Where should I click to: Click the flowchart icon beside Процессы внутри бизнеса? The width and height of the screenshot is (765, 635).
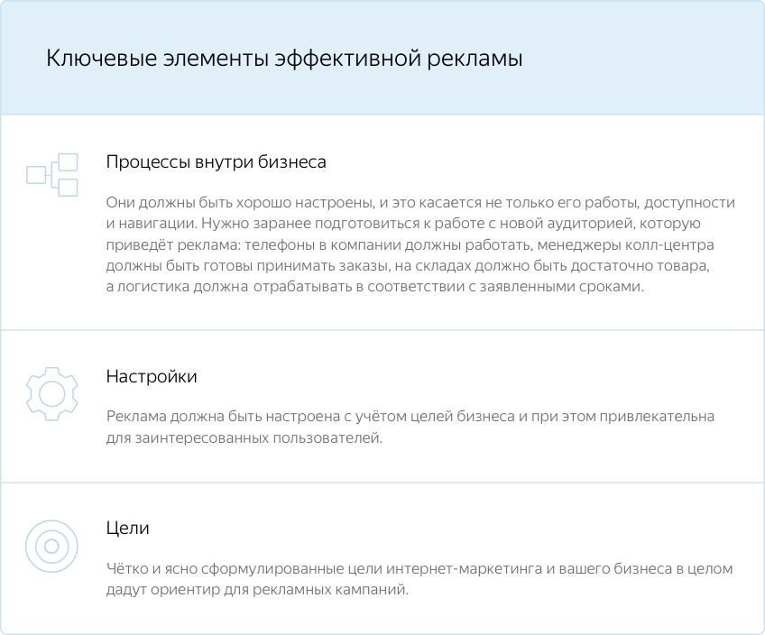(x=51, y=175)
